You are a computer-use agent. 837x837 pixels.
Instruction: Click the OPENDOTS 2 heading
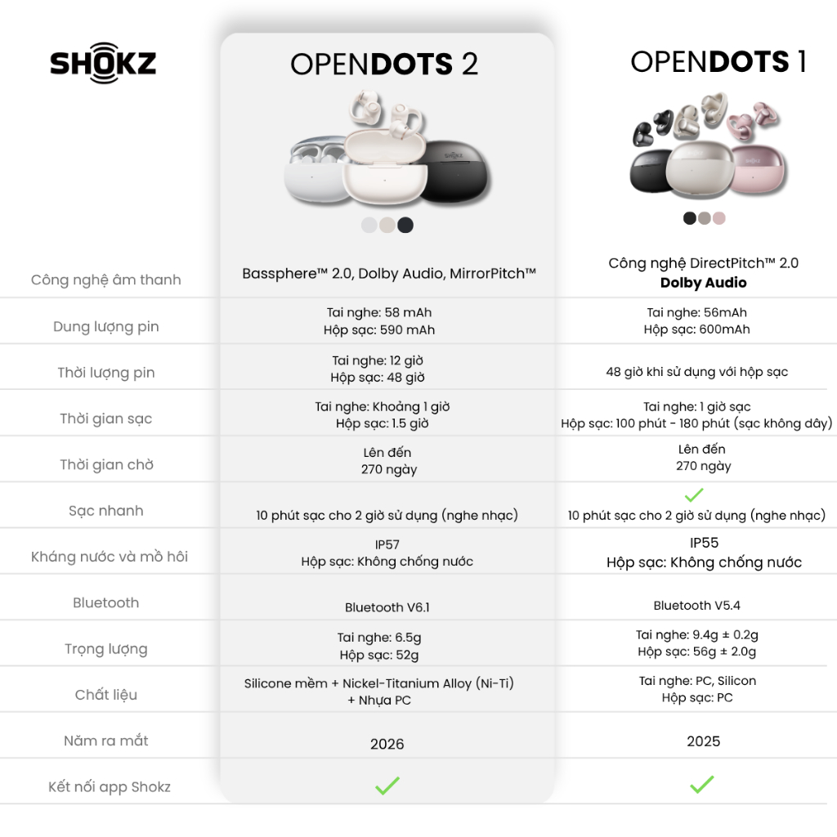click(x=384, y=64)
